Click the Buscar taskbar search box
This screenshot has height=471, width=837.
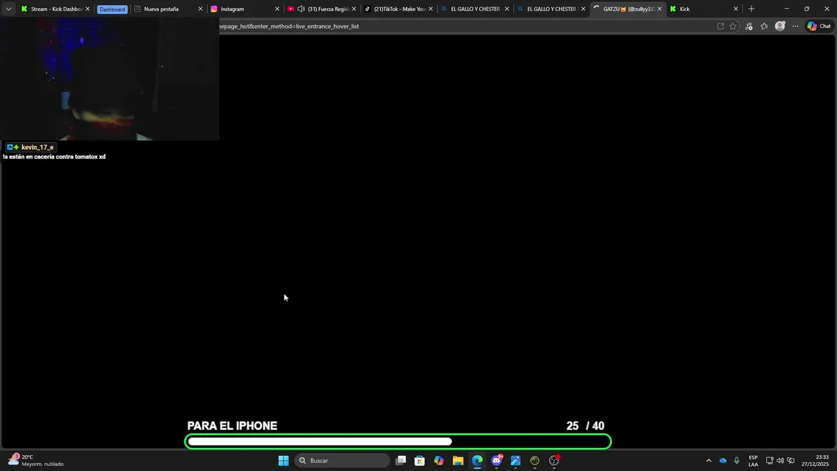342,461
